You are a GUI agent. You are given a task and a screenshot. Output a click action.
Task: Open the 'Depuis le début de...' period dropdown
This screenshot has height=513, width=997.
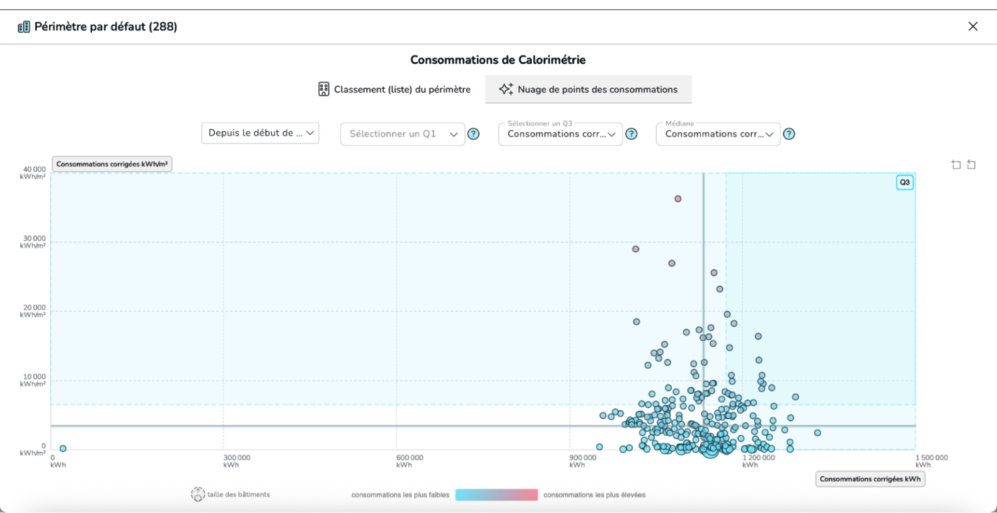coord(260,133)
